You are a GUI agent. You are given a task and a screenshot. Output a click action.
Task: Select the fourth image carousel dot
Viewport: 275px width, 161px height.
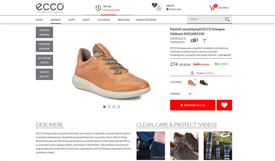coord(119,107)
